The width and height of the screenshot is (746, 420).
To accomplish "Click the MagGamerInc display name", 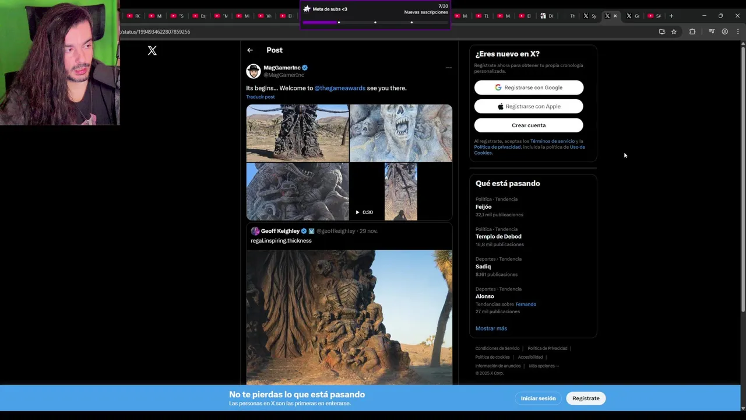I will pyautogui.click(x=282, y=68).
